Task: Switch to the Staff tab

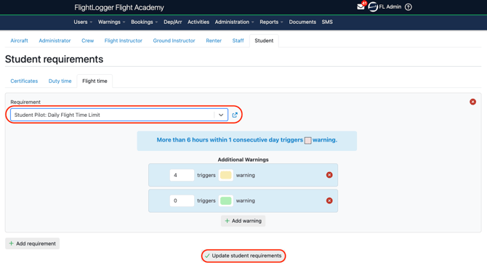Action: [x=238, y=41]
